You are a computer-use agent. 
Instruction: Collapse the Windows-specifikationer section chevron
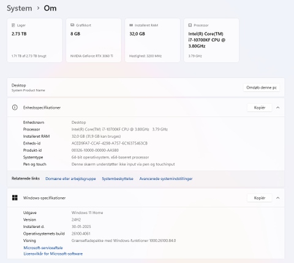pyautogui.click(x=278, y=198)
